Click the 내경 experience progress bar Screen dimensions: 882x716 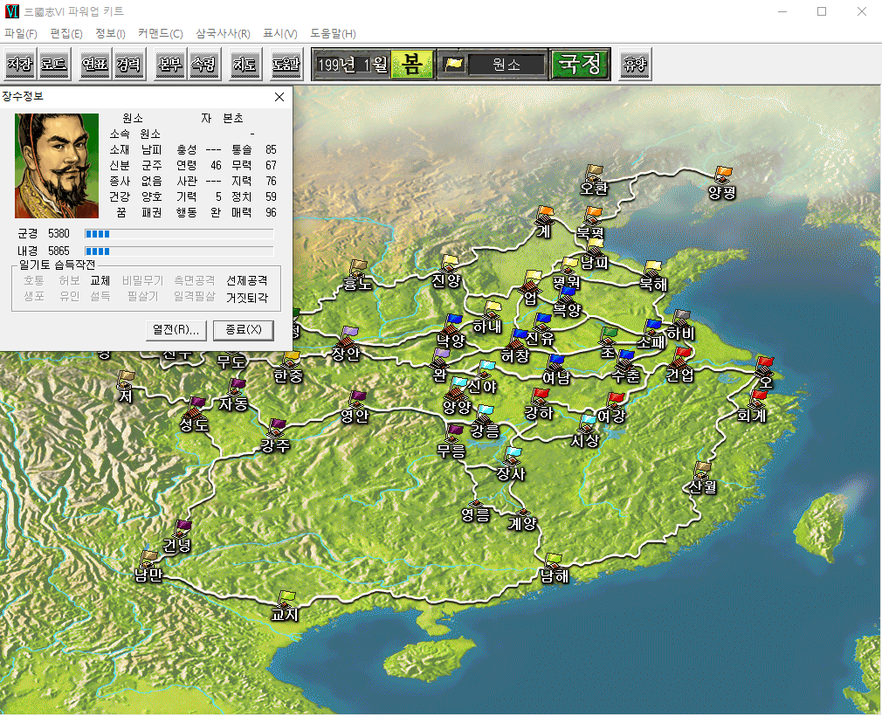[179, 251]
